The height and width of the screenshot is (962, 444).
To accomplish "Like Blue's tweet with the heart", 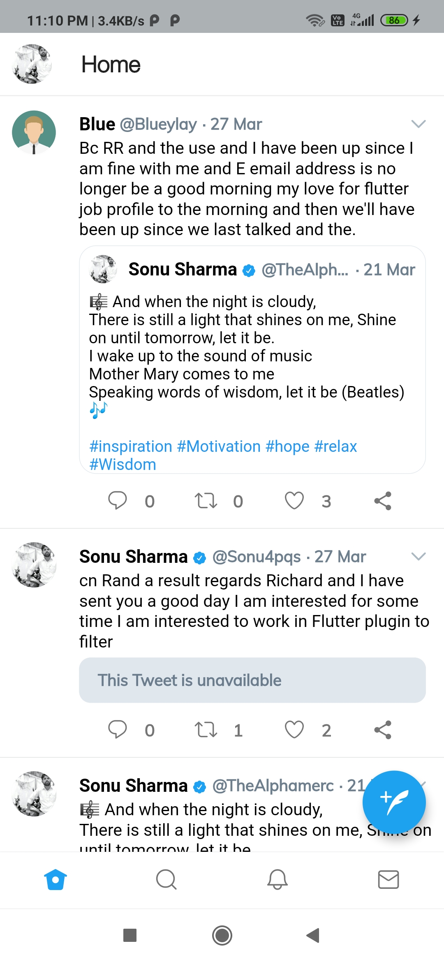I will click(294, 501).
